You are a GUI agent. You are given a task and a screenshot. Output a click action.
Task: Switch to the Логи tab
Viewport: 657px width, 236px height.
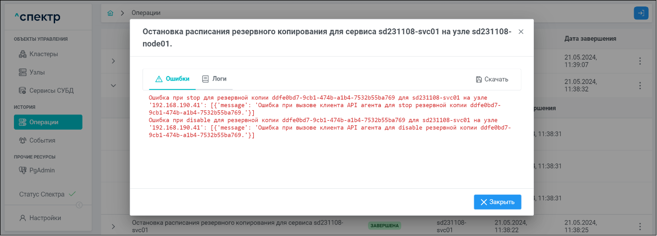214,79
